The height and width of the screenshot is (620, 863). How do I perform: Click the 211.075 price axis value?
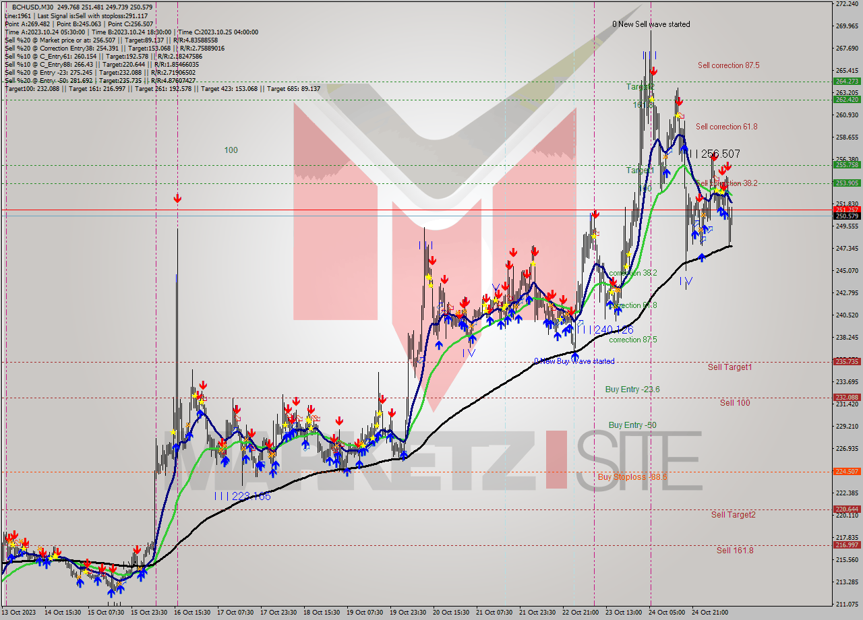(x=847, y=604)
